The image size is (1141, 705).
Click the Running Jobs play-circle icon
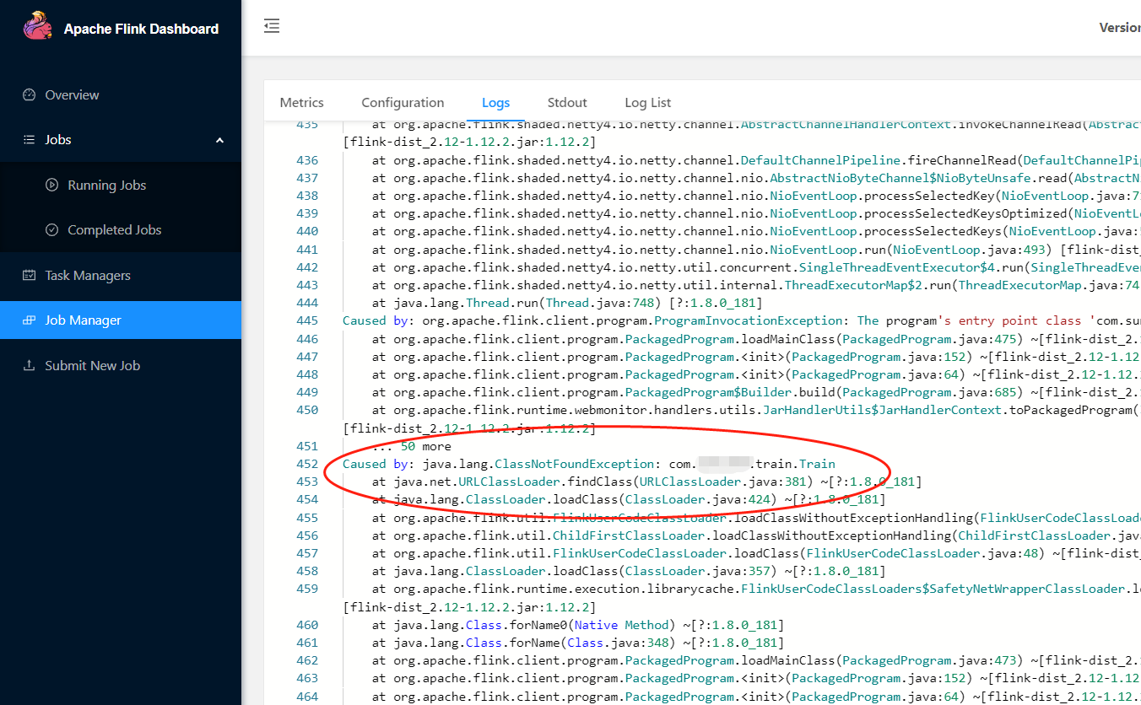[x=51, y=186]
